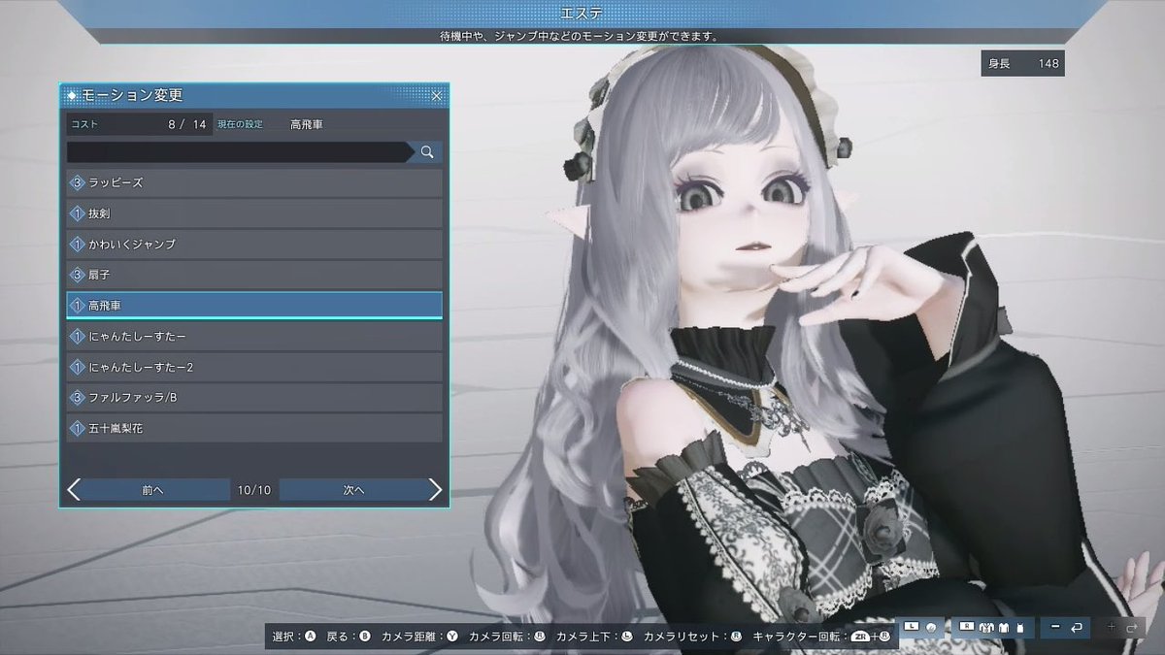Click the greyed redo arrow icon
1165x655 pixels.
[1132, 628]
